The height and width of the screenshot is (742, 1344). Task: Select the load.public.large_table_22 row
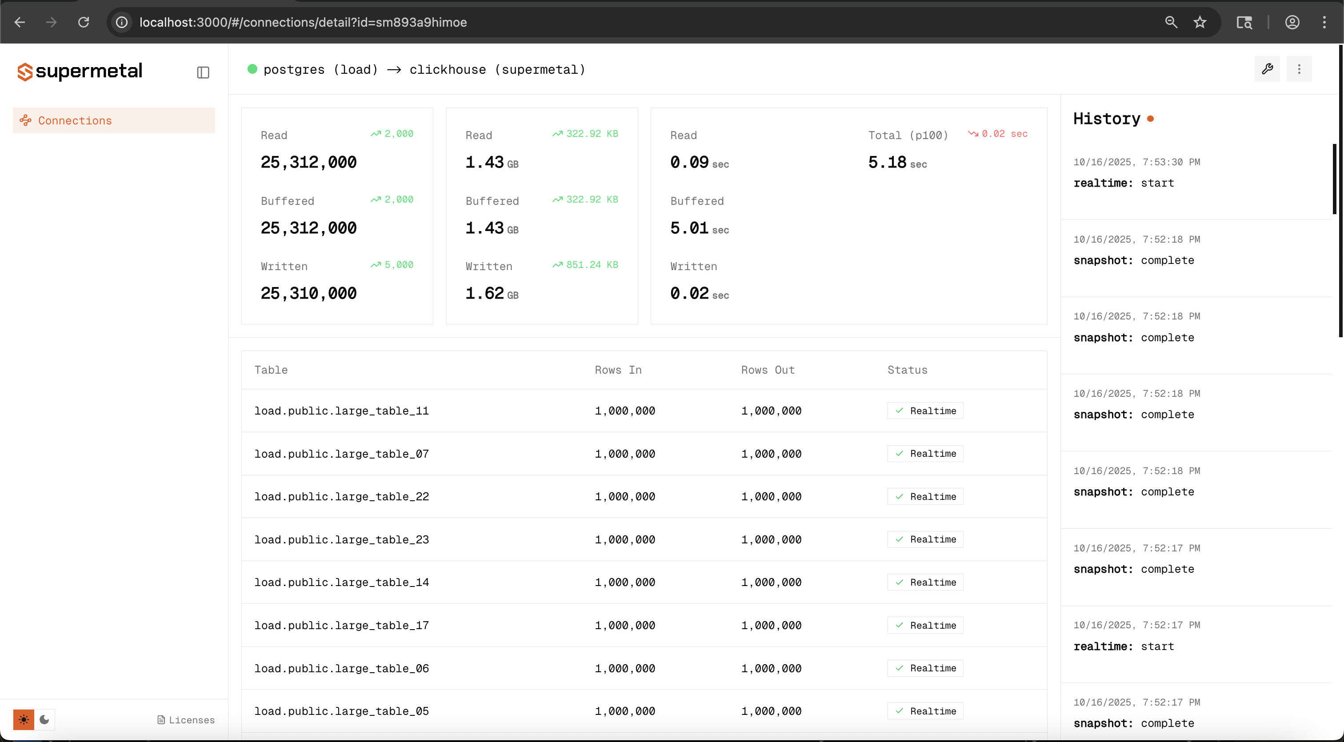[342, 497]
